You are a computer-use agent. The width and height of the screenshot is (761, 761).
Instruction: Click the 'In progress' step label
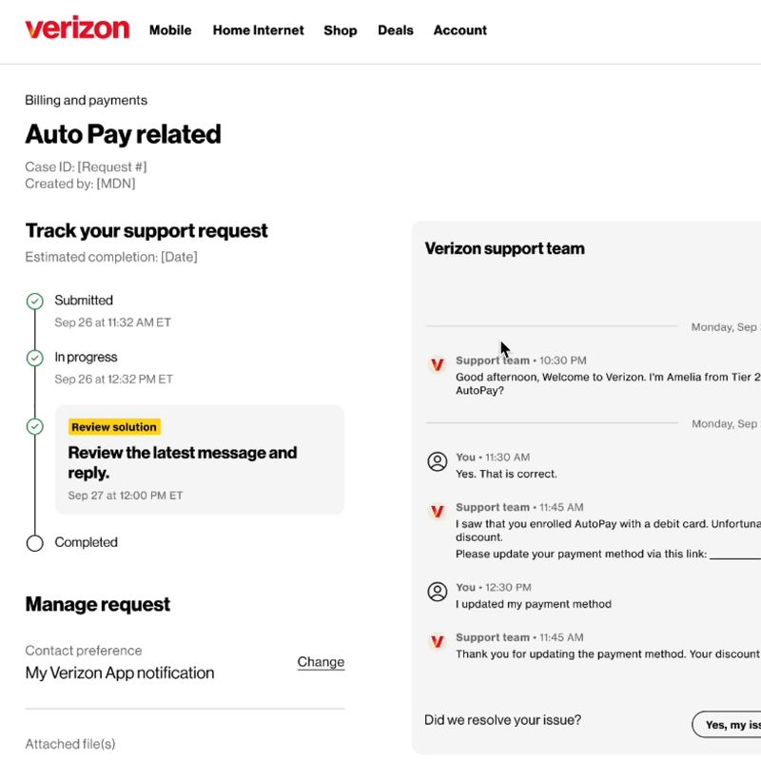coord(86,358)
